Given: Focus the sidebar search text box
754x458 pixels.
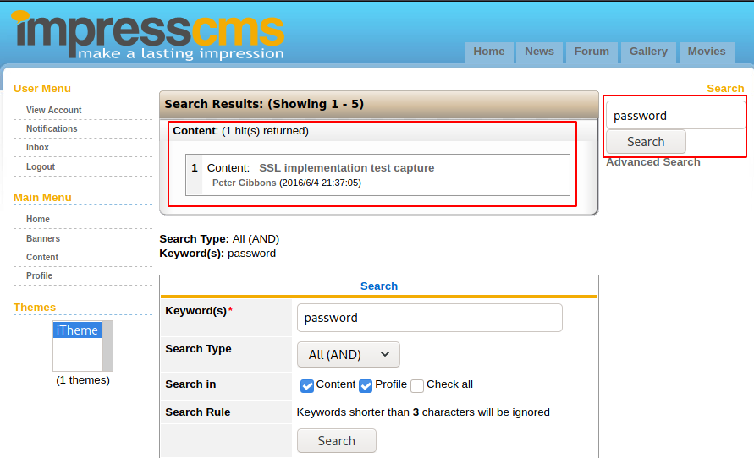Looking at the screenshot, I should click(675, 116).
